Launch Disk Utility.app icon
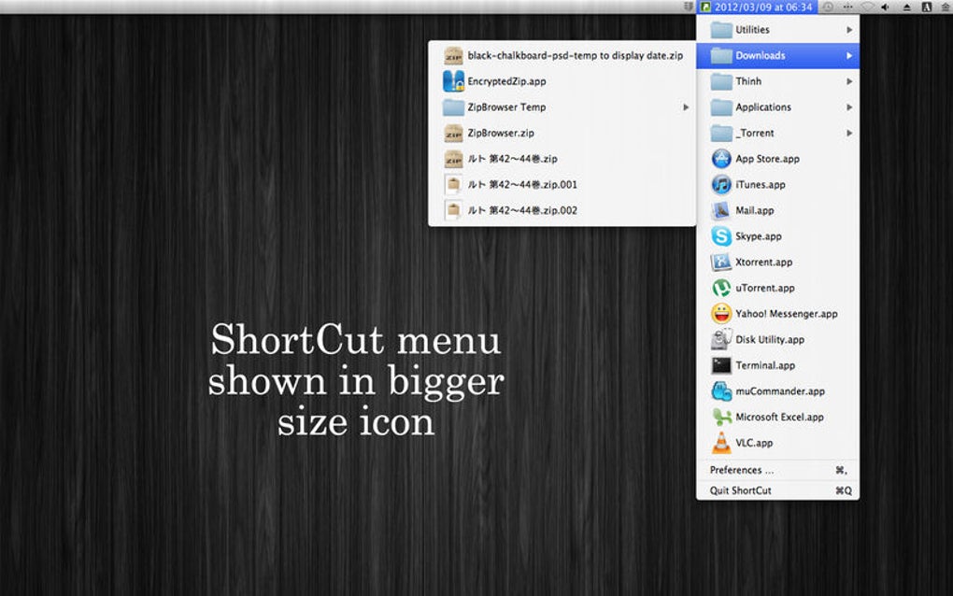The image size is (953, 596). (721, 339)
